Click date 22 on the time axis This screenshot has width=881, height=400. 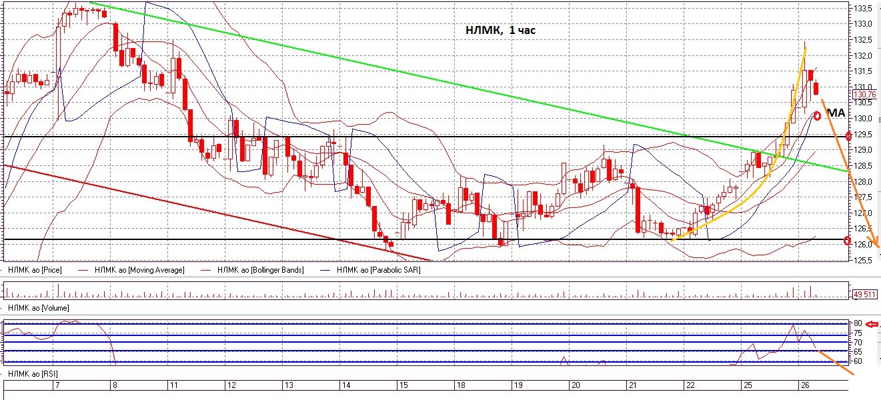(x=690, y=386)
